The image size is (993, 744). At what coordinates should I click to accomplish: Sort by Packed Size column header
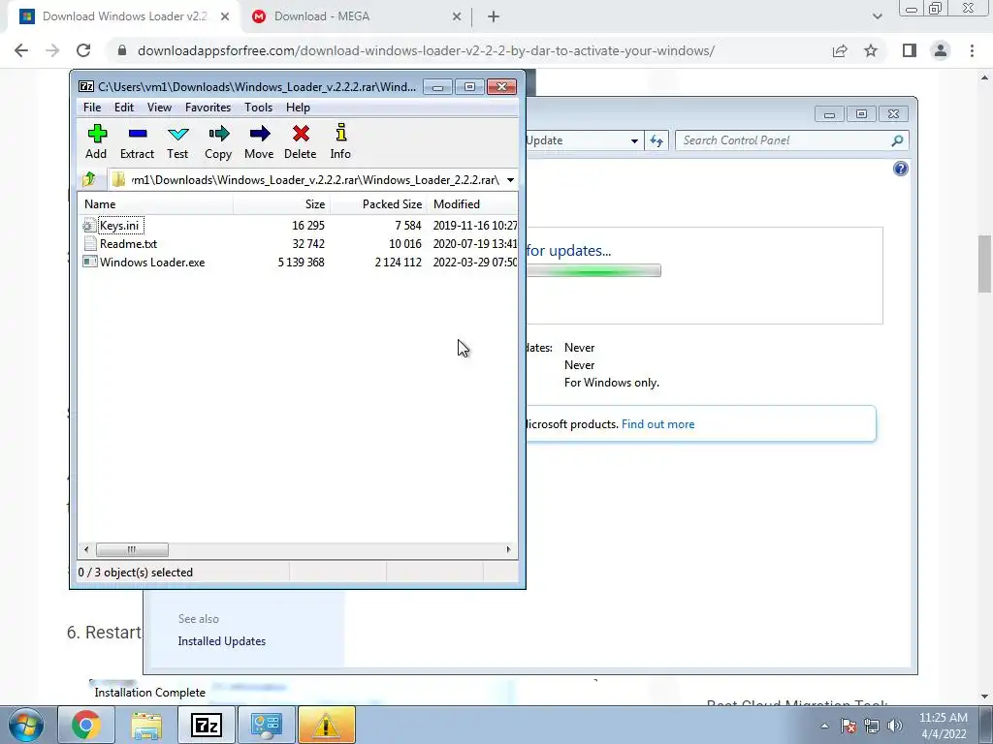point(379,204)
